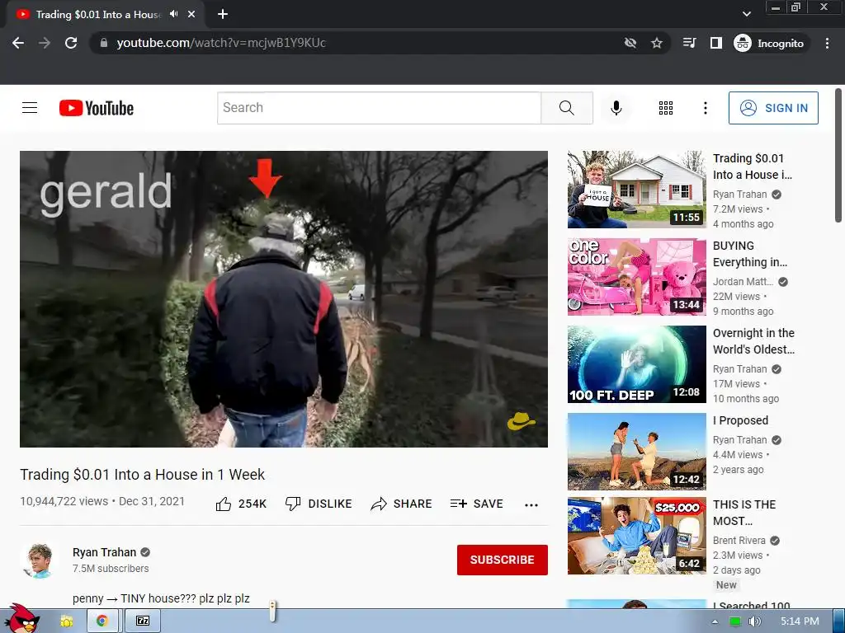The height and width of the screenshot is (633, 845).
Task: Go back to the previous browser page
Action: 18,43
